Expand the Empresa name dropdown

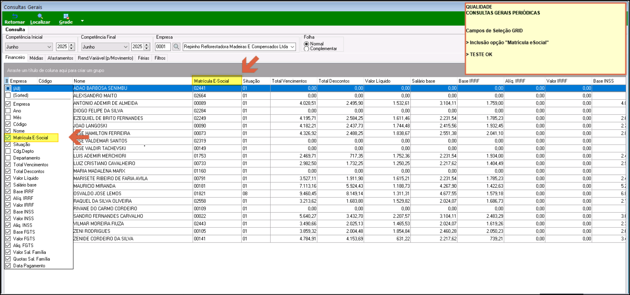292,46
